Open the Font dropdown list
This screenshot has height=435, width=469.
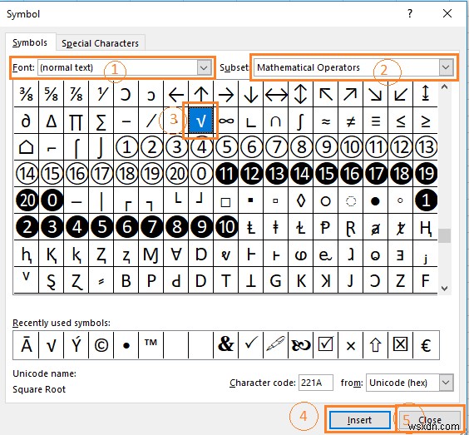(x=204, y=67)
